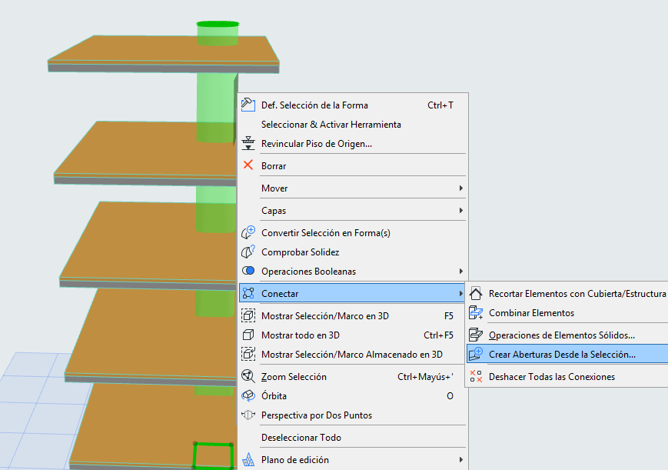Click the Mostrar Selección/Marco en 3D icon
668x470 pixels.
click(x=248, y=315)
